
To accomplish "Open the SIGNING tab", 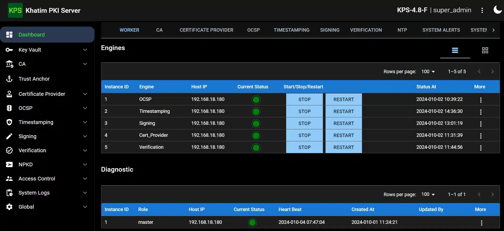I will coord(330,30).
